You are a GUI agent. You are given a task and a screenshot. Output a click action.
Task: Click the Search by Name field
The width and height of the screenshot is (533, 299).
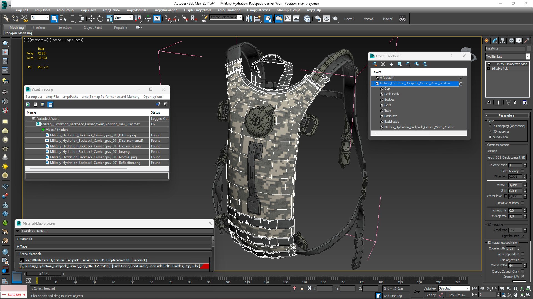tap(117, 231)
